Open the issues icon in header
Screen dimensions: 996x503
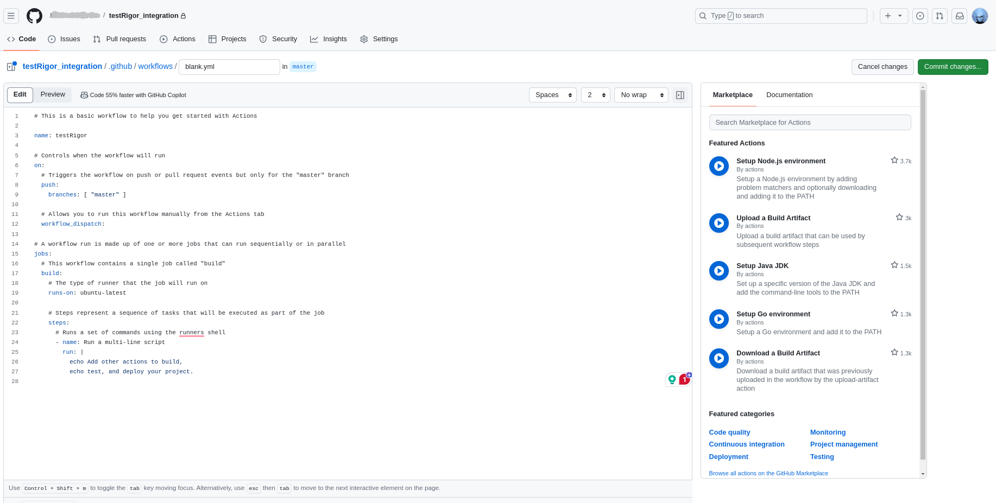click(x=920, y=16)
